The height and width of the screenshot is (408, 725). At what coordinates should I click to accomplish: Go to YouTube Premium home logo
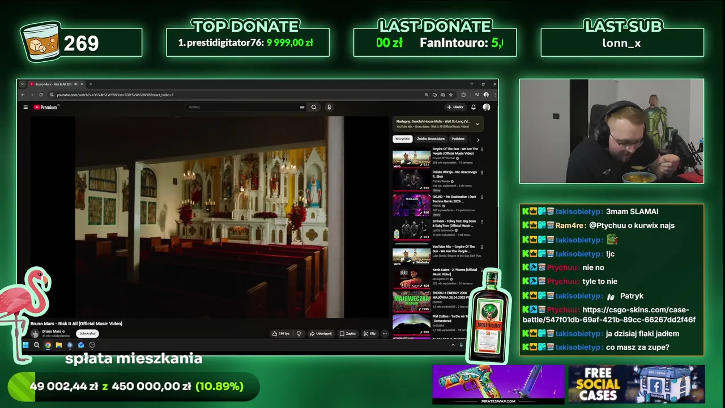tap(45, 107)
